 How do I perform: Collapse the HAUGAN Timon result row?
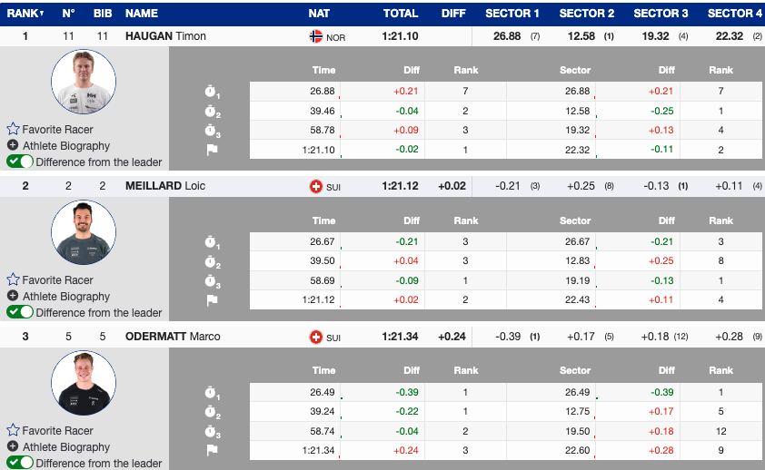click(165, 36)
